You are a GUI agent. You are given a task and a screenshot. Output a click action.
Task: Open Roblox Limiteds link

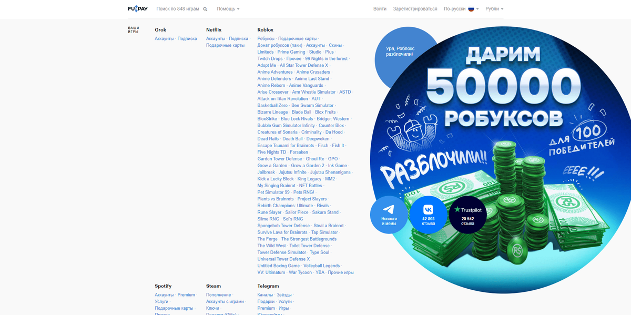266,52
